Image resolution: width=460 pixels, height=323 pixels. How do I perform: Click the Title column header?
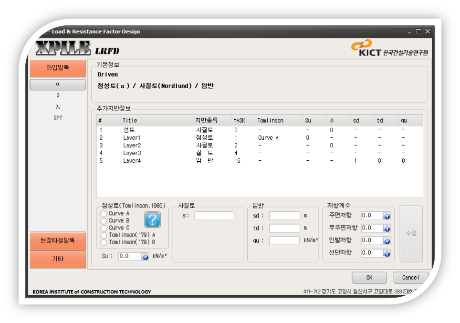[157, 121]
